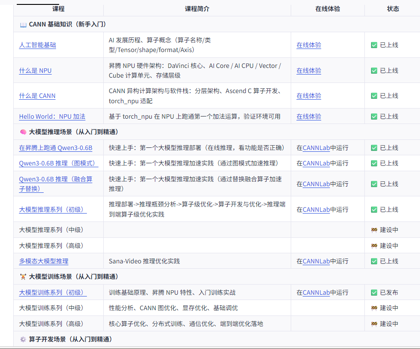Open Qwen3-0.6B 推理（融合算子替换）link
The height and width of the screenshot is (349, 420).
coord(56,184)
